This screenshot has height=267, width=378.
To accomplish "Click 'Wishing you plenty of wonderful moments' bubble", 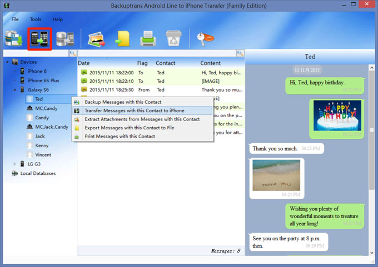I will pyautogui.click(x=325, y=216).
